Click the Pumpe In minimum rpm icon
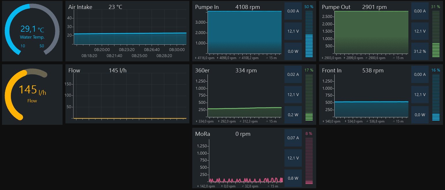The width and height of the screenshot is (445, 190). (218, 58)
